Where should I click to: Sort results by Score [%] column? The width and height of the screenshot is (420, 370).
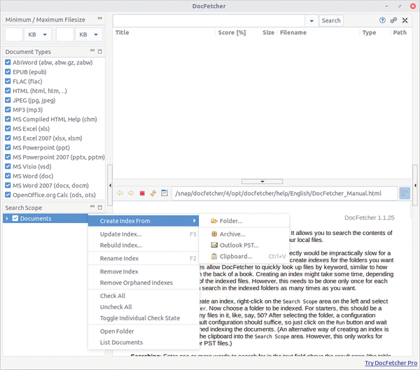(232, 33)
